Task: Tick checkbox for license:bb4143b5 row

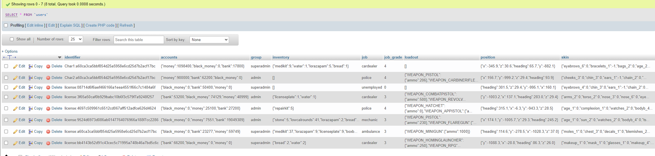Action: (x=6, y=143)
